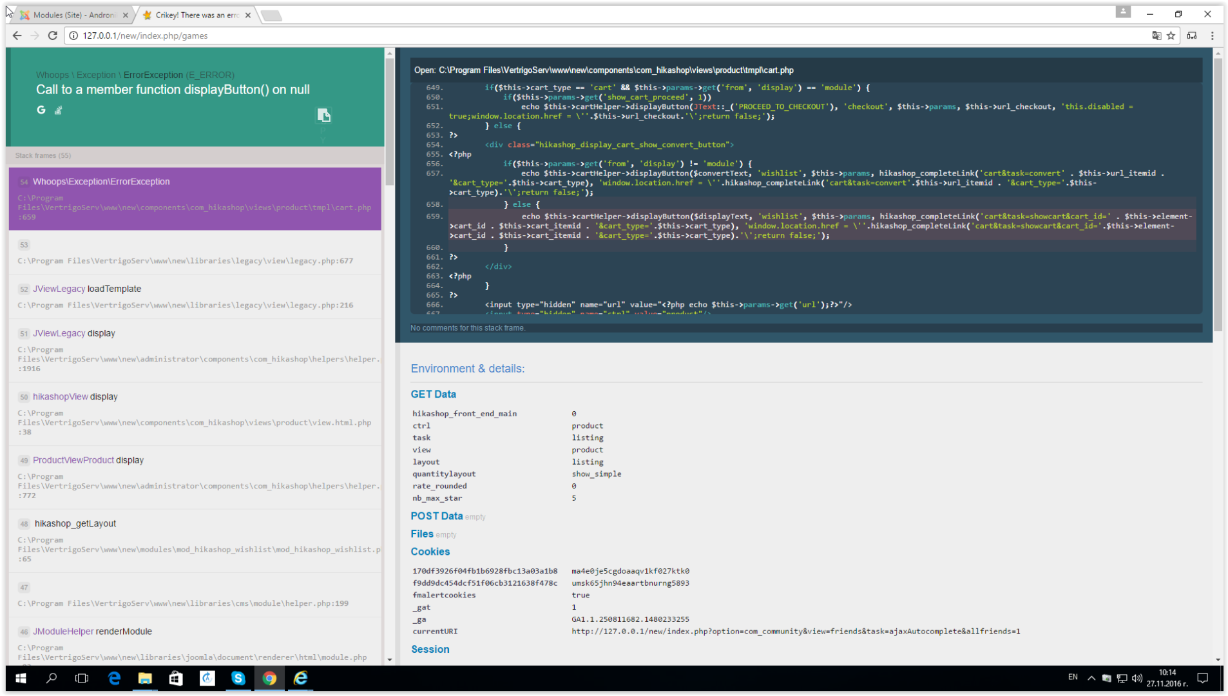The height and width of the screenshot is (696, 1228).
Task: Select the JViewLegacy loadTemplate stack frame
Action: tap(195, 296)
